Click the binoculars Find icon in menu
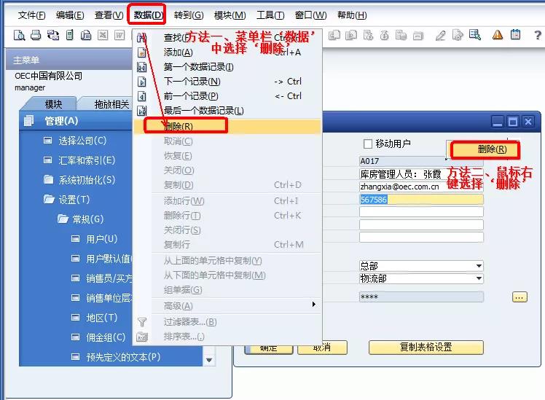545x400 pixels. click(x=141, y=38)
